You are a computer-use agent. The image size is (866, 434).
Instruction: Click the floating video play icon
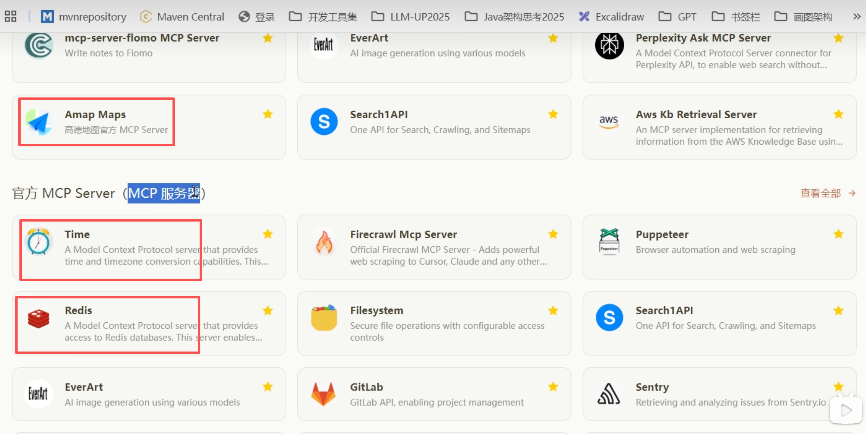(846, 410)
